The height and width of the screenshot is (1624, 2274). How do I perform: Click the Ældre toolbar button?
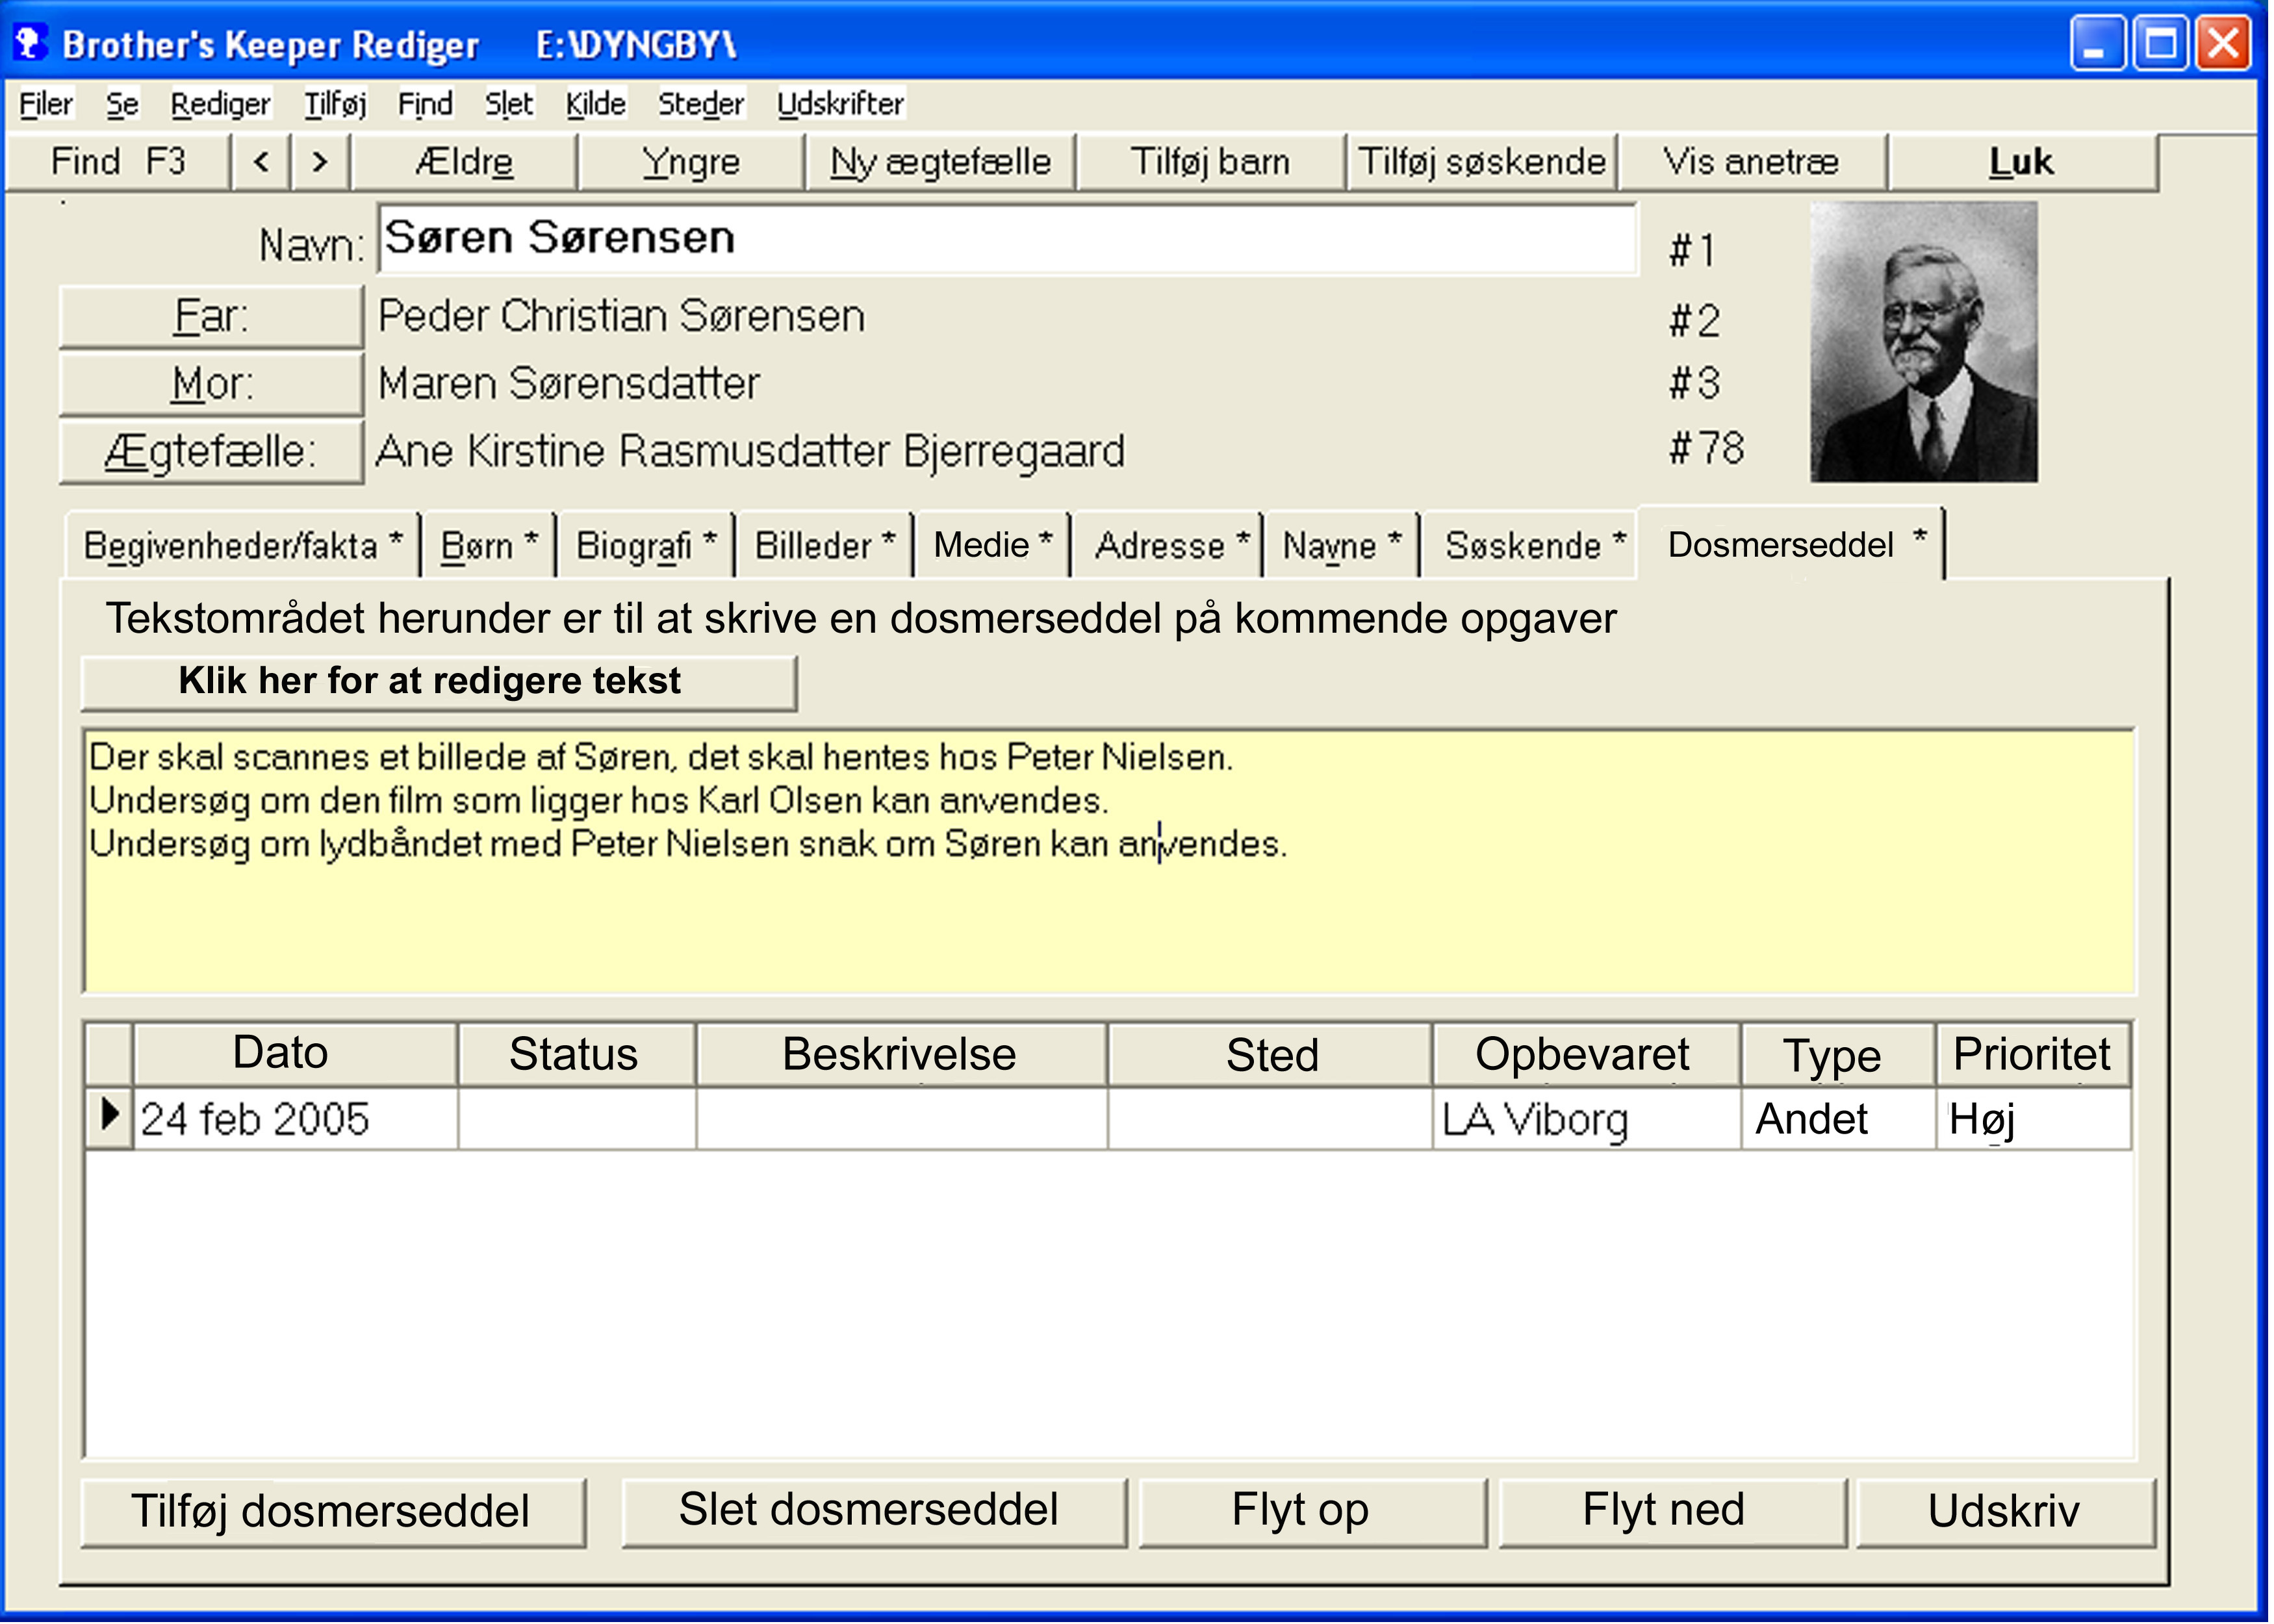pos(464,162)
